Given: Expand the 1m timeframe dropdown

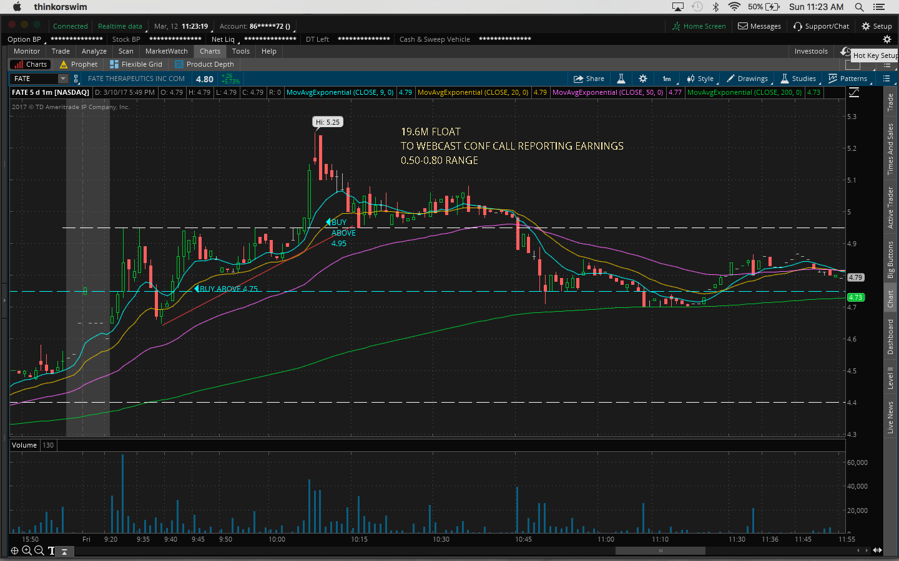Looking at the screenshot, I should [x=667, y=79].
